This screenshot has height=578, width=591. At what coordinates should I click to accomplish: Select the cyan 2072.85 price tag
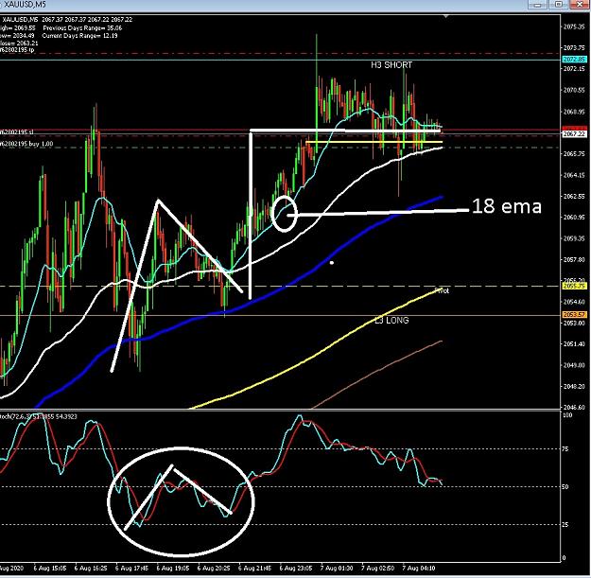(574, 60)
